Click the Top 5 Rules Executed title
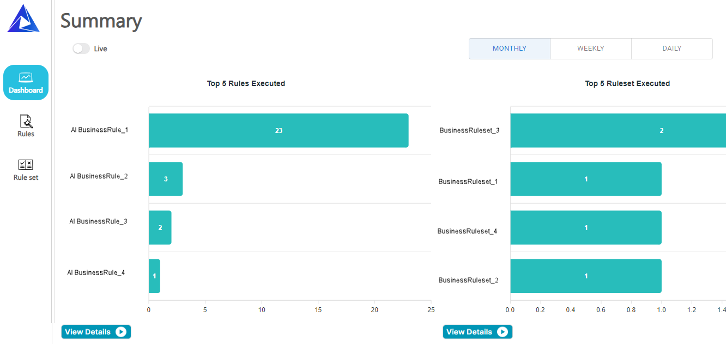The width and height of the screenshot is (726, 347). 246,83
